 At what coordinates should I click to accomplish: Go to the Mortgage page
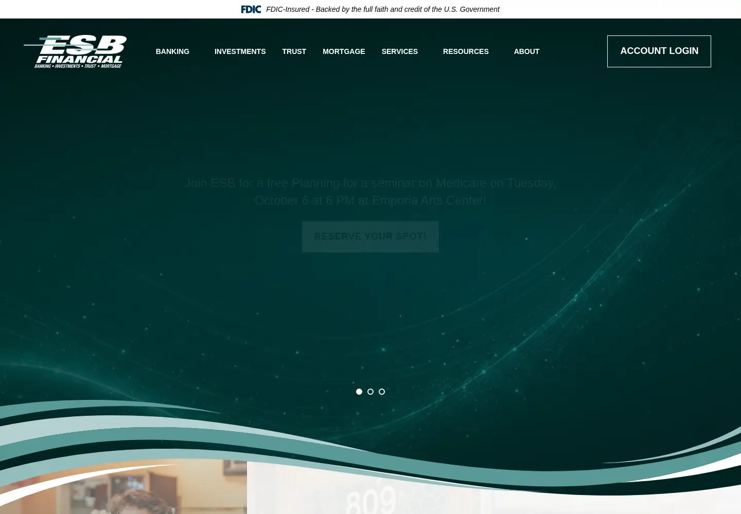pyautogui.click(x=344, y=51)
